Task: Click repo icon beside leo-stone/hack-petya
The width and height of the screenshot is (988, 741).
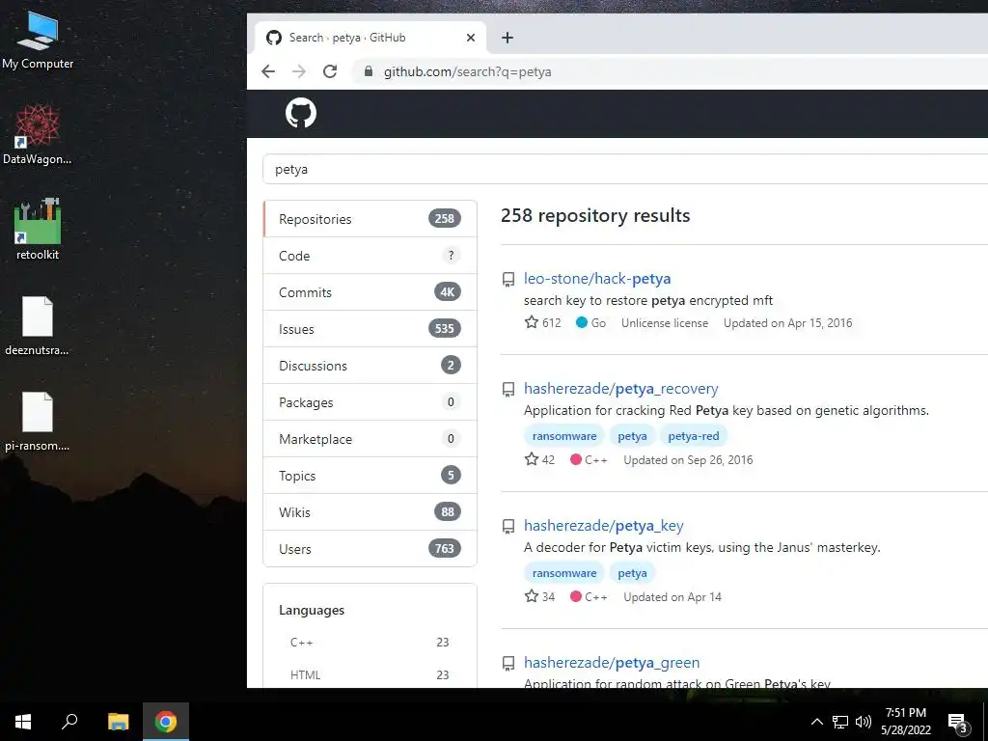Action: 508,279
